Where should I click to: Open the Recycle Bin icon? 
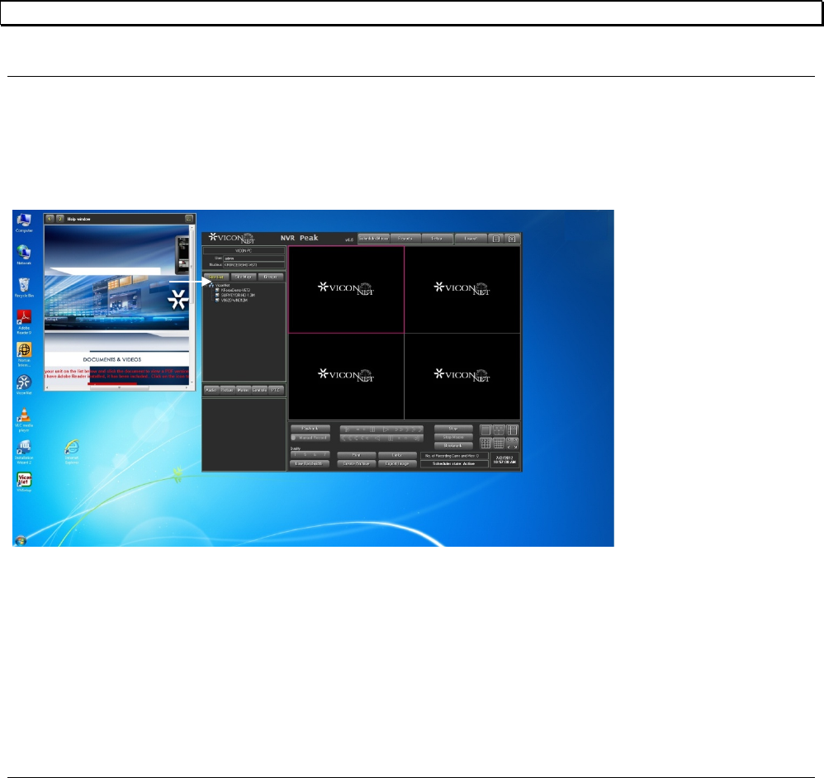[x=24, y=288]
